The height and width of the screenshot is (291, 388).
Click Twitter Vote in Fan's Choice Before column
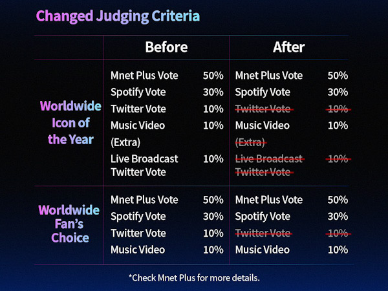click(x=138, y=233)
